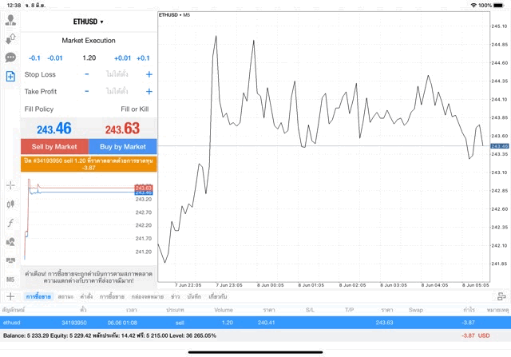Image resolution: width=511 pixels, height=357 pixels.
Task: Click the plus icon left of bottom tabs
Action: click(x=10, y=296)
